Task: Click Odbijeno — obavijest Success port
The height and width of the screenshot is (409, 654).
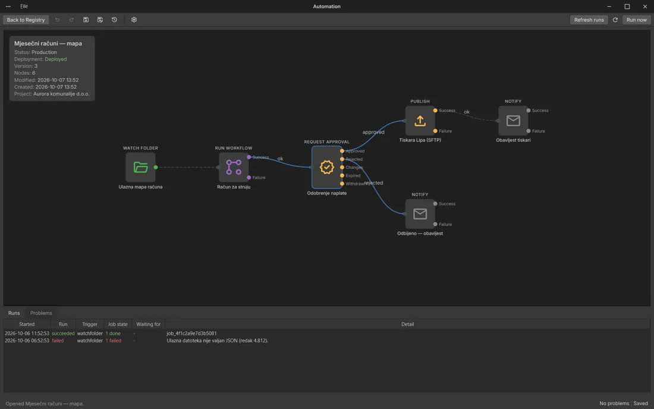Action: (x=435, y=204)
